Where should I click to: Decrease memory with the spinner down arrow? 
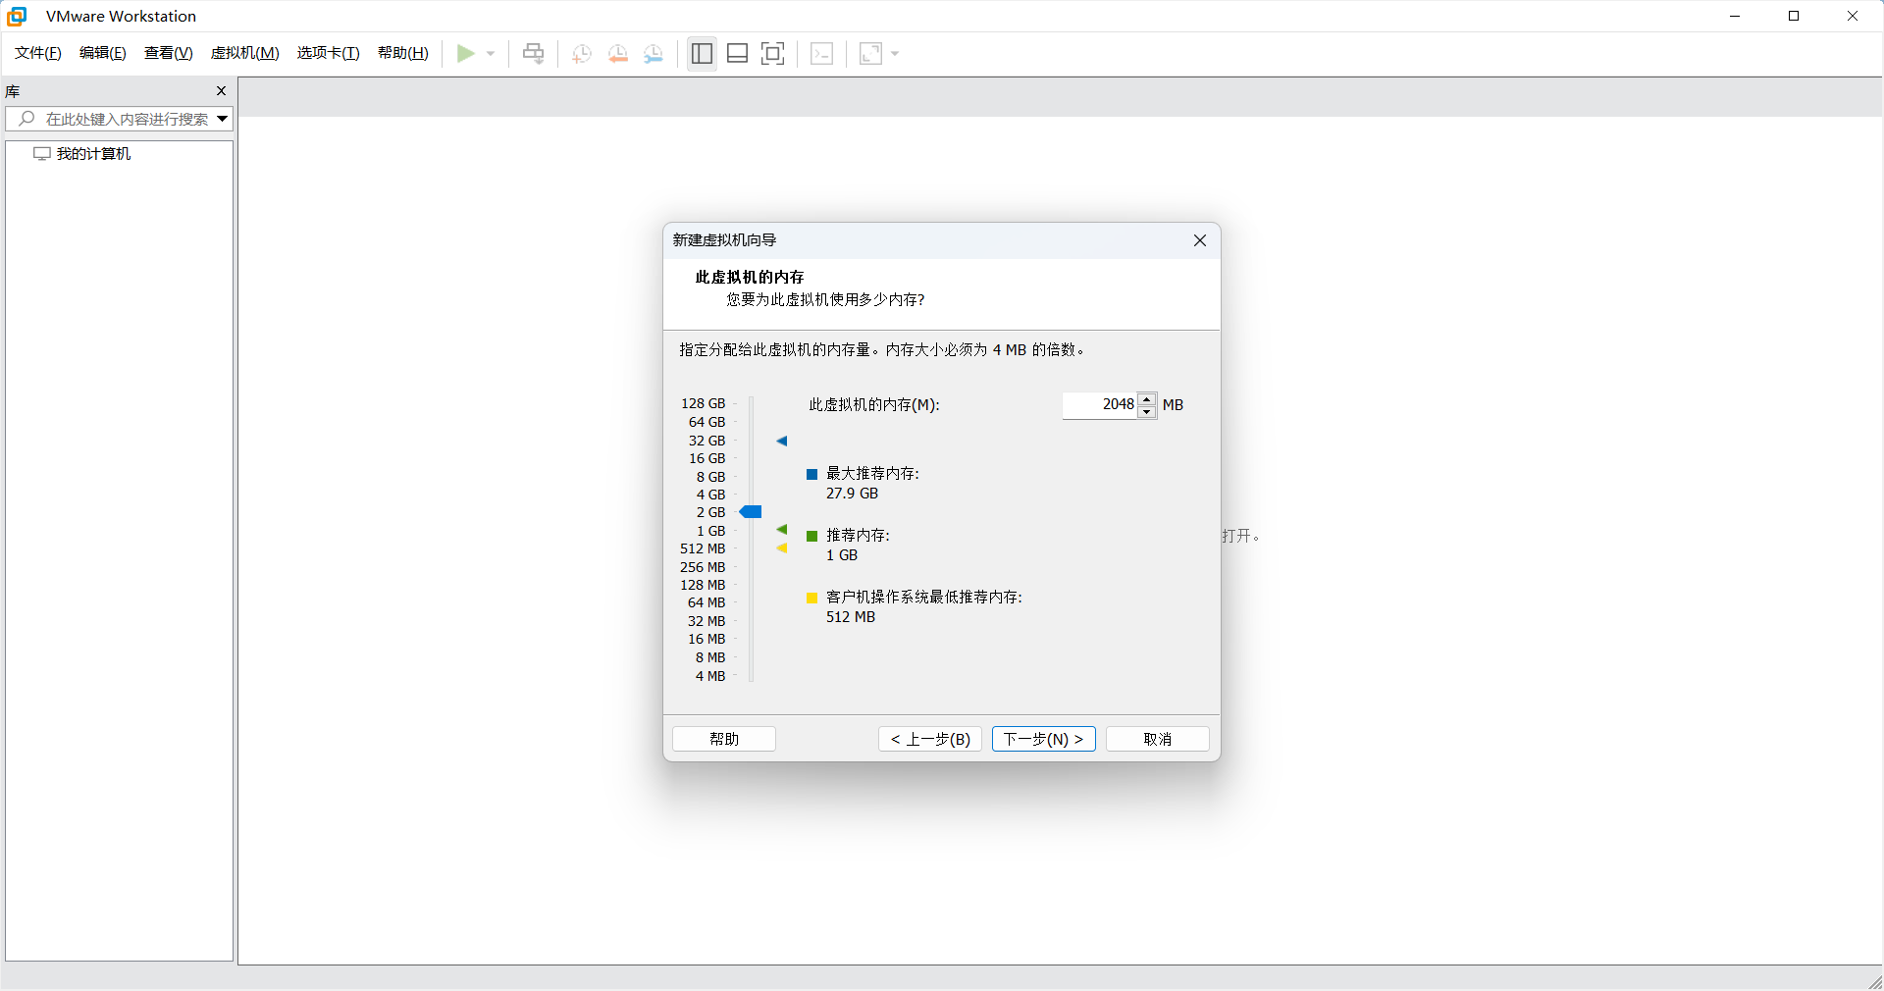click(1147, 412)
